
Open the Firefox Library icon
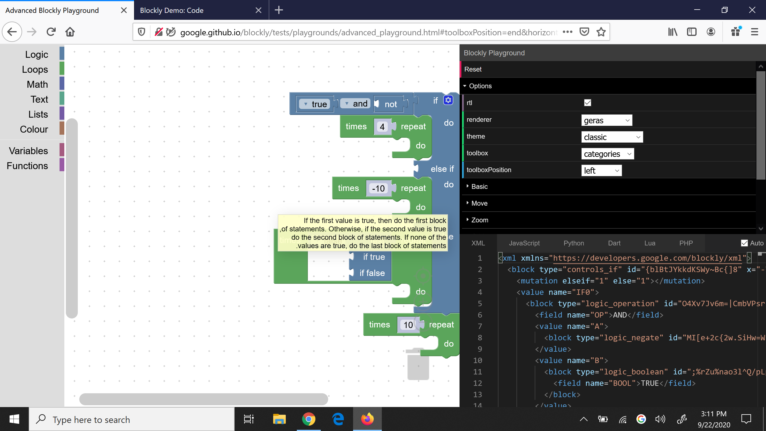(x=672, y=32)
